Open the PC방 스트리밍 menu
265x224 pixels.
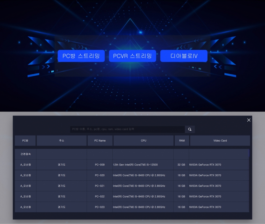coord(81,56)
